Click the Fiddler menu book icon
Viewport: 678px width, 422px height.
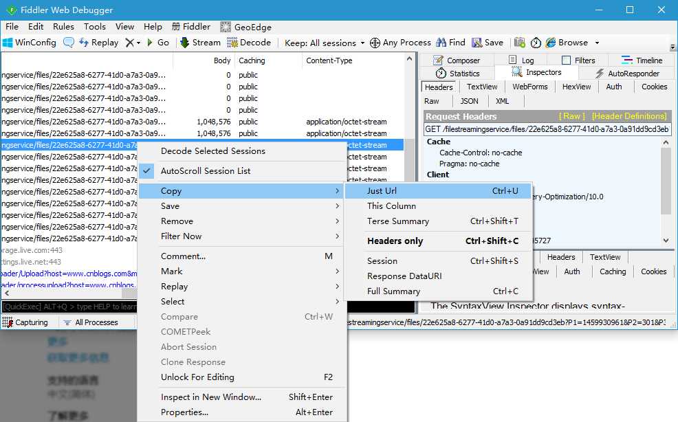[x=175, y=26]
